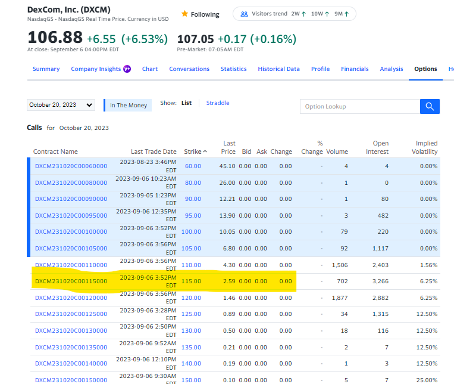454x384 pixels.
Task: Click open interest value 3,266
Action: point(380,281)
